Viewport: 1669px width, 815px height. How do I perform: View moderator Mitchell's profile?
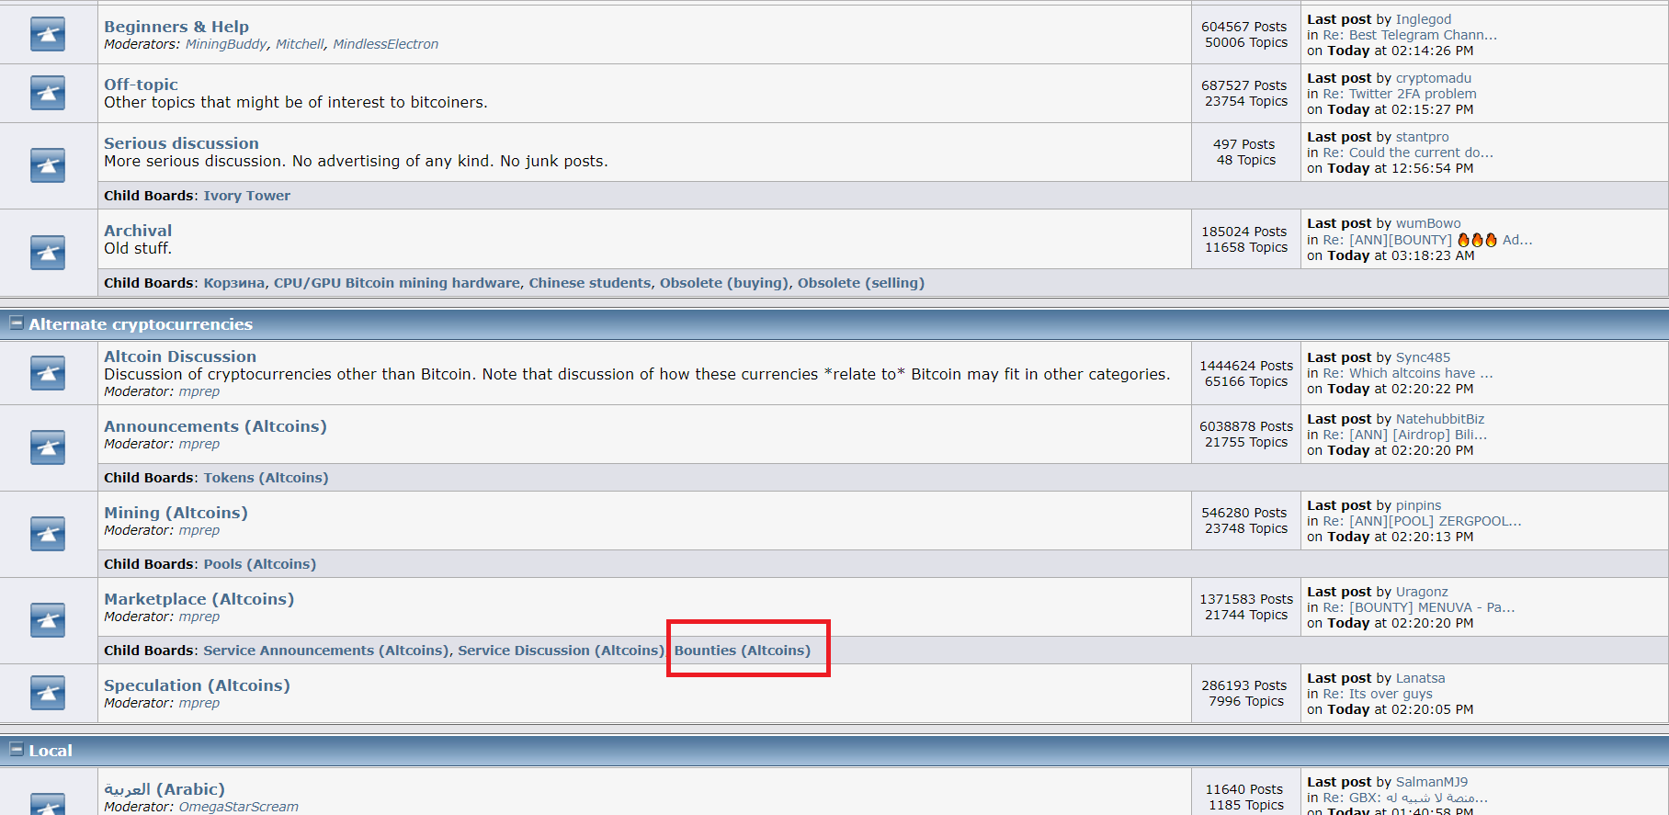tap(300, 44)
